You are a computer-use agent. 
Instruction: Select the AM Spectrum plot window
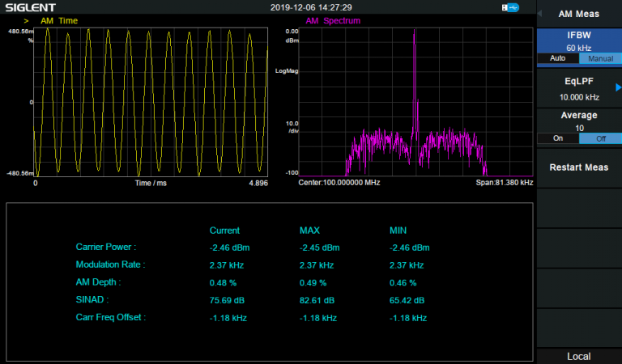click(415, 102)
